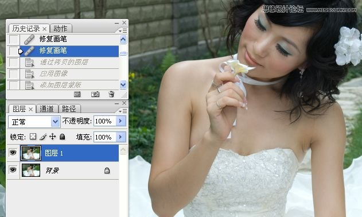Select the 通过拷贝的图层 history state
The image size is (362, 217).
[x=63, y=62]
